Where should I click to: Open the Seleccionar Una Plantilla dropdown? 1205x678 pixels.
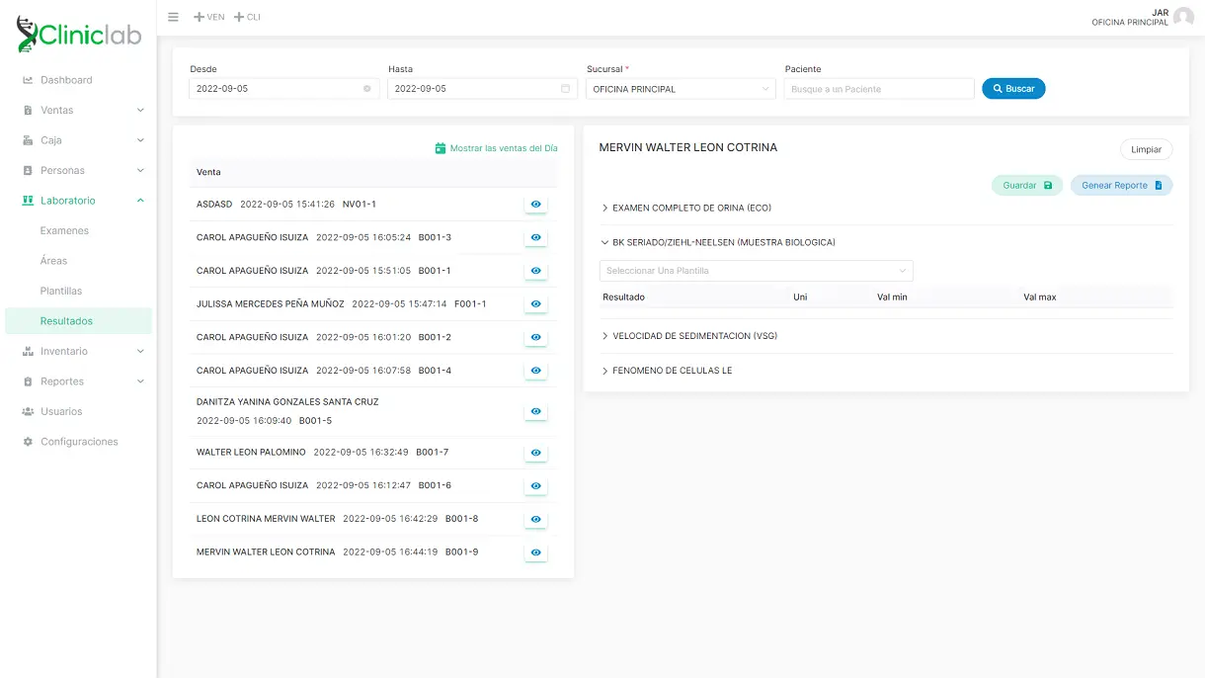pyautogui.click(x=756, y=271)
